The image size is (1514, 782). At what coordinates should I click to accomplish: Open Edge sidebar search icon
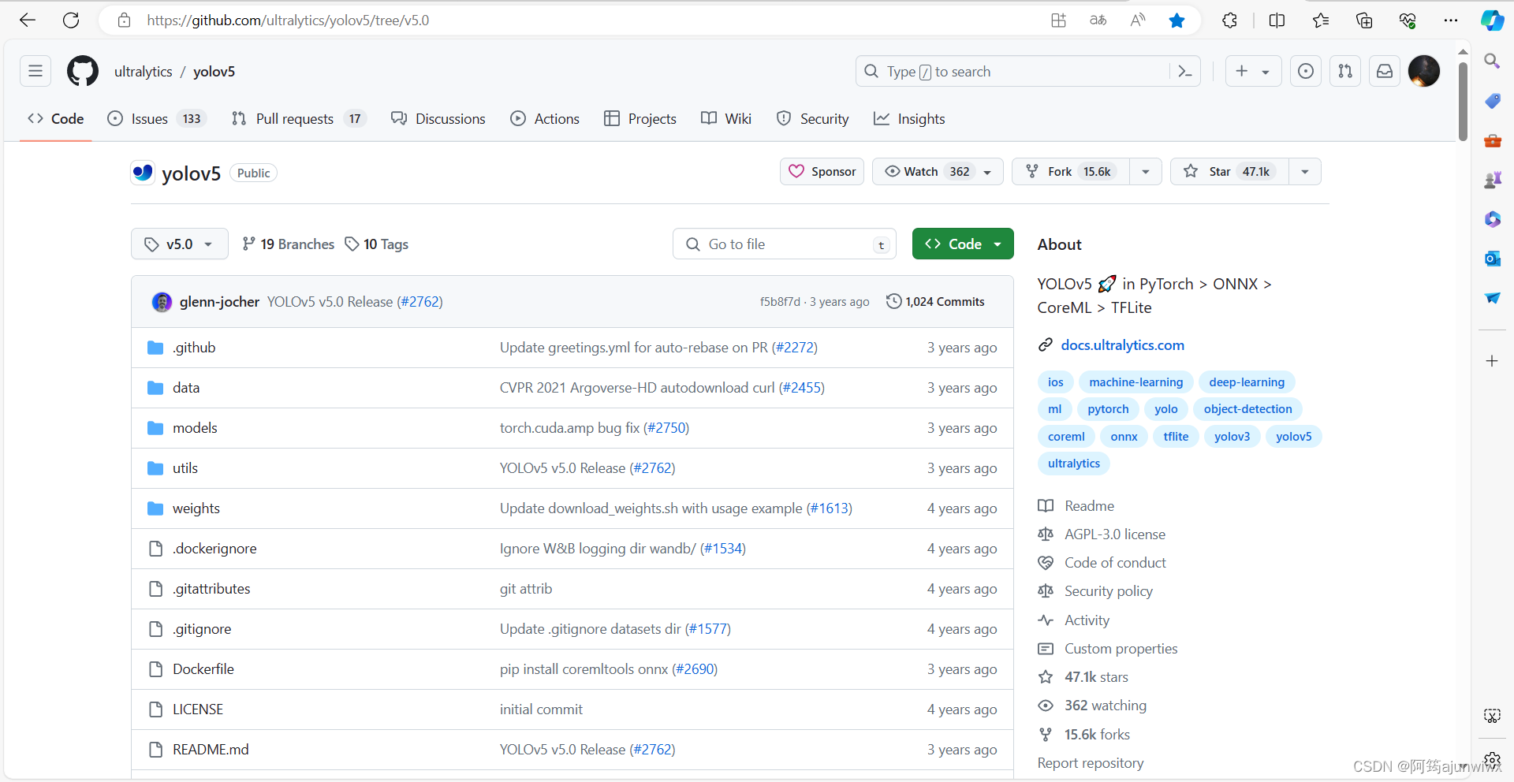[x=1492, y=61]
